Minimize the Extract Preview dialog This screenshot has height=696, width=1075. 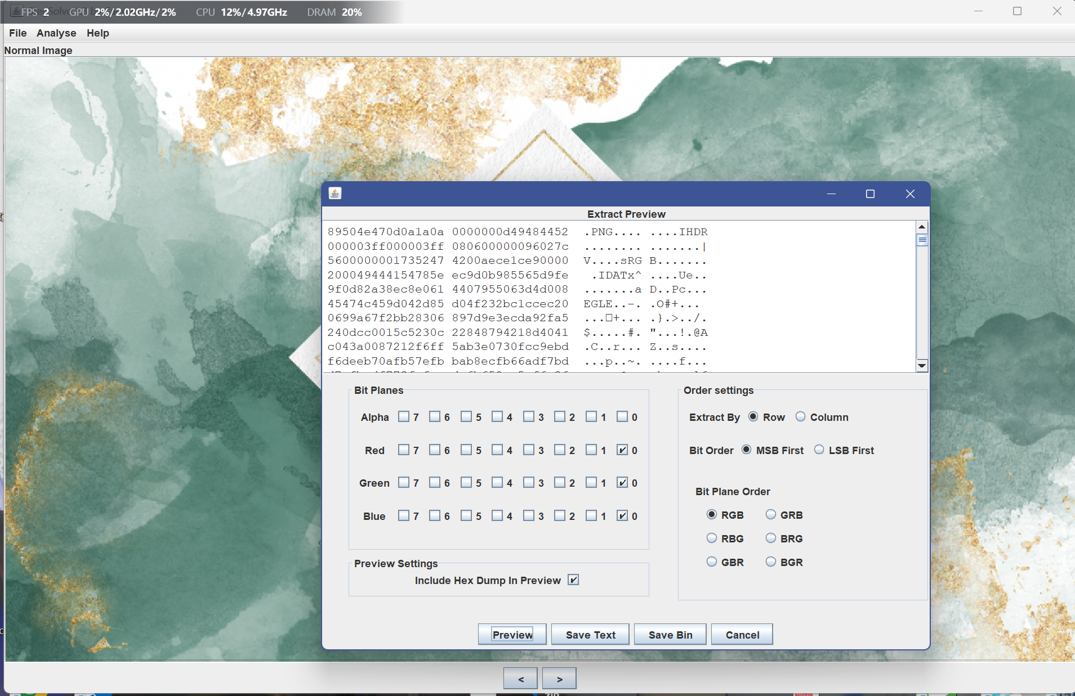pos(831,194)
